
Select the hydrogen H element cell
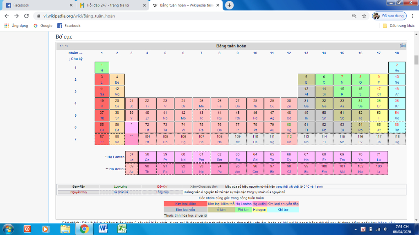102,68
